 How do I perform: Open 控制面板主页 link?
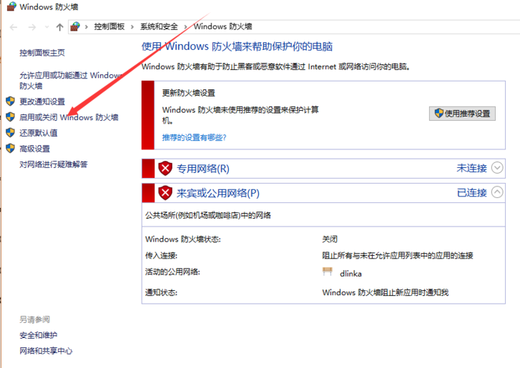42,53
